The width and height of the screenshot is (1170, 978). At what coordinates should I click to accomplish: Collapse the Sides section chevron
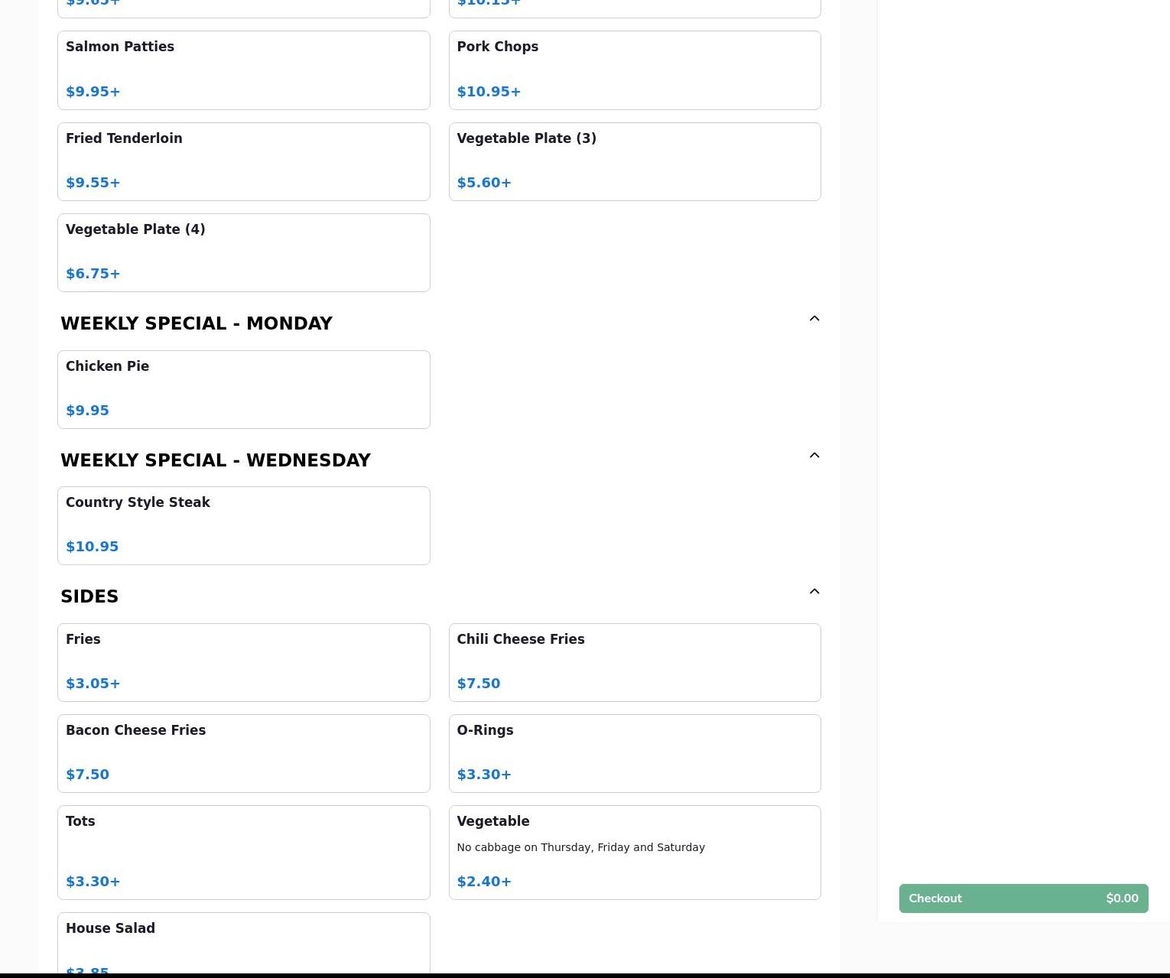814,592
